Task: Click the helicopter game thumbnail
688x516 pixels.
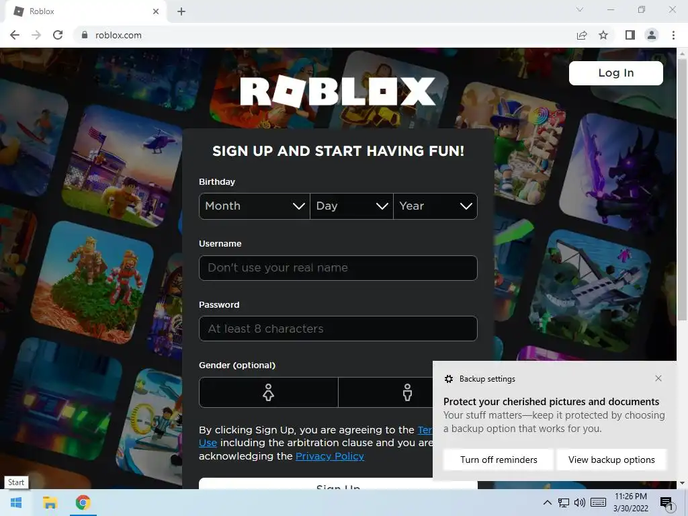Action: (122, 166)
